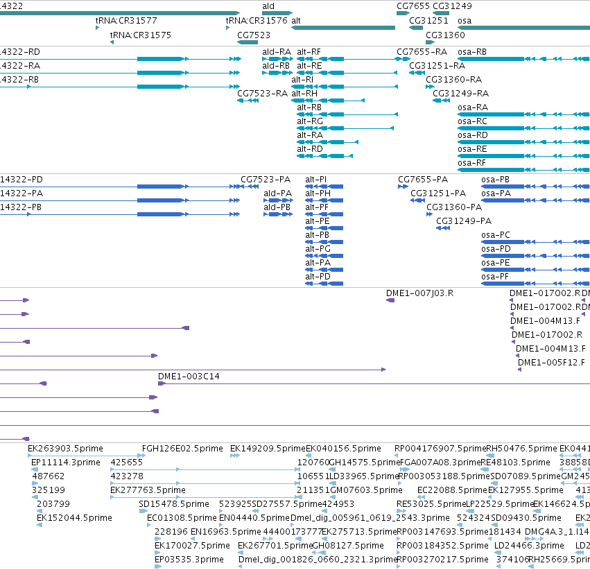Select the EP03535.3prime EST label
The image size is (590, 570).
(x=189, y=560)
